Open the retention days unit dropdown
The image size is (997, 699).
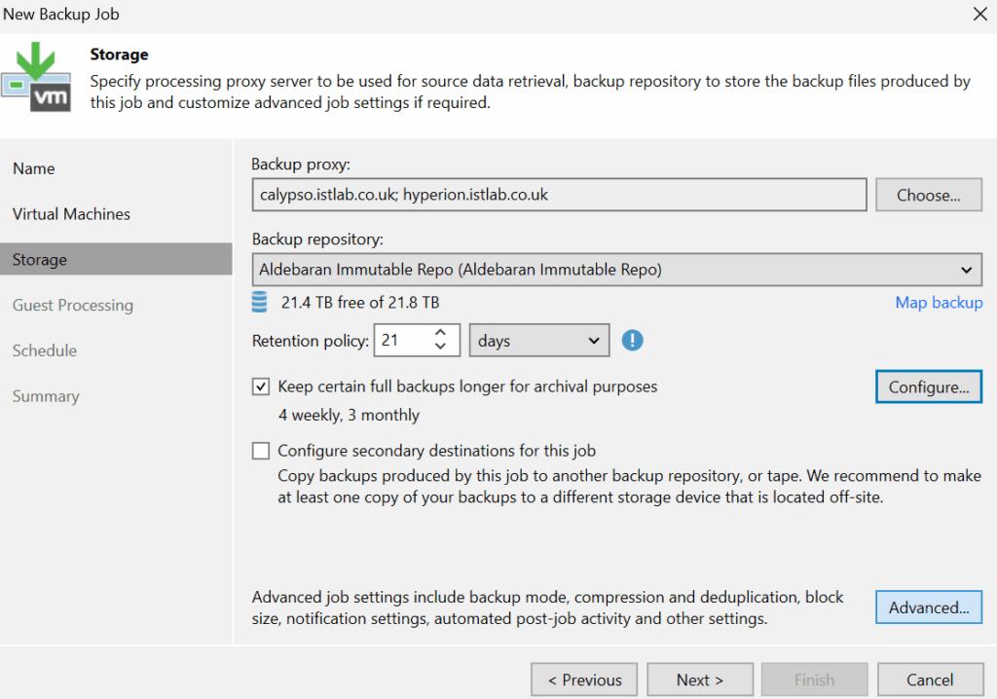click(x=539, y=341)
